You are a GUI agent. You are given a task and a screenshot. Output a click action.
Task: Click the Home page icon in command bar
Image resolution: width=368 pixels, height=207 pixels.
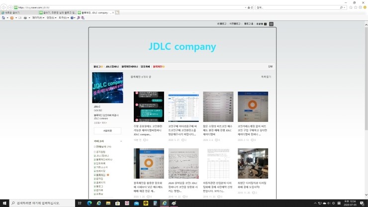3,17
